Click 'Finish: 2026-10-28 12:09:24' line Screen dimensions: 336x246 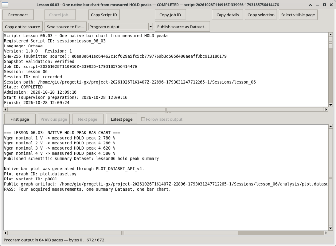click(37, 103)
